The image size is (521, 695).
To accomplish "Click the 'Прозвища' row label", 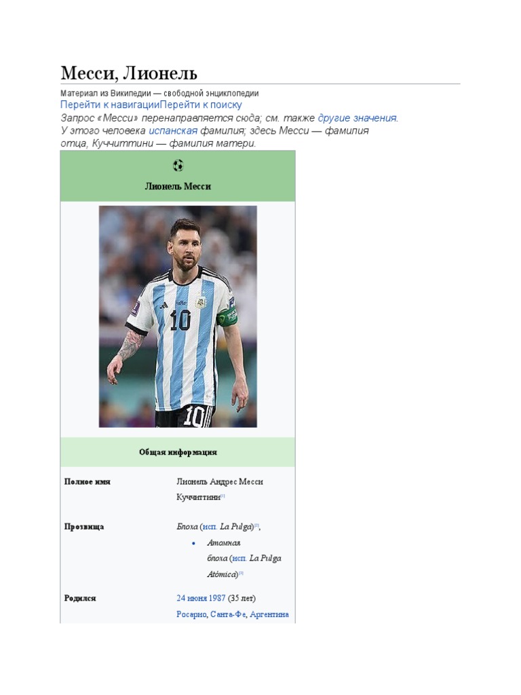I will (x=84, y=527).
